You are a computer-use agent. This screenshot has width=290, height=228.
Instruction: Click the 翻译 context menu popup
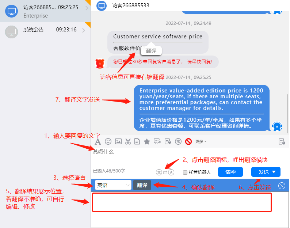point(151,51)
